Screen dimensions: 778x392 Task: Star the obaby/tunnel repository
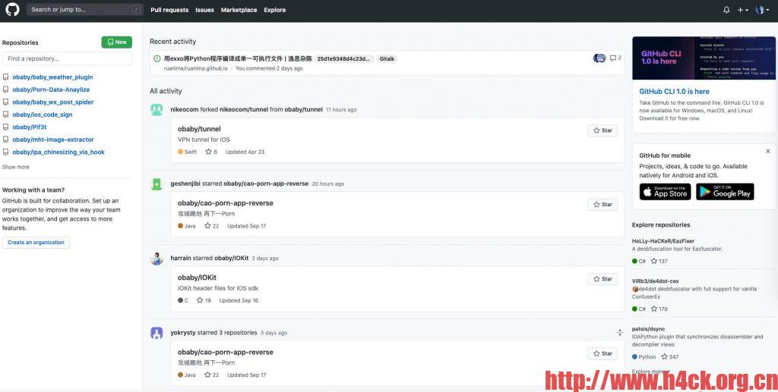point(602,130)
